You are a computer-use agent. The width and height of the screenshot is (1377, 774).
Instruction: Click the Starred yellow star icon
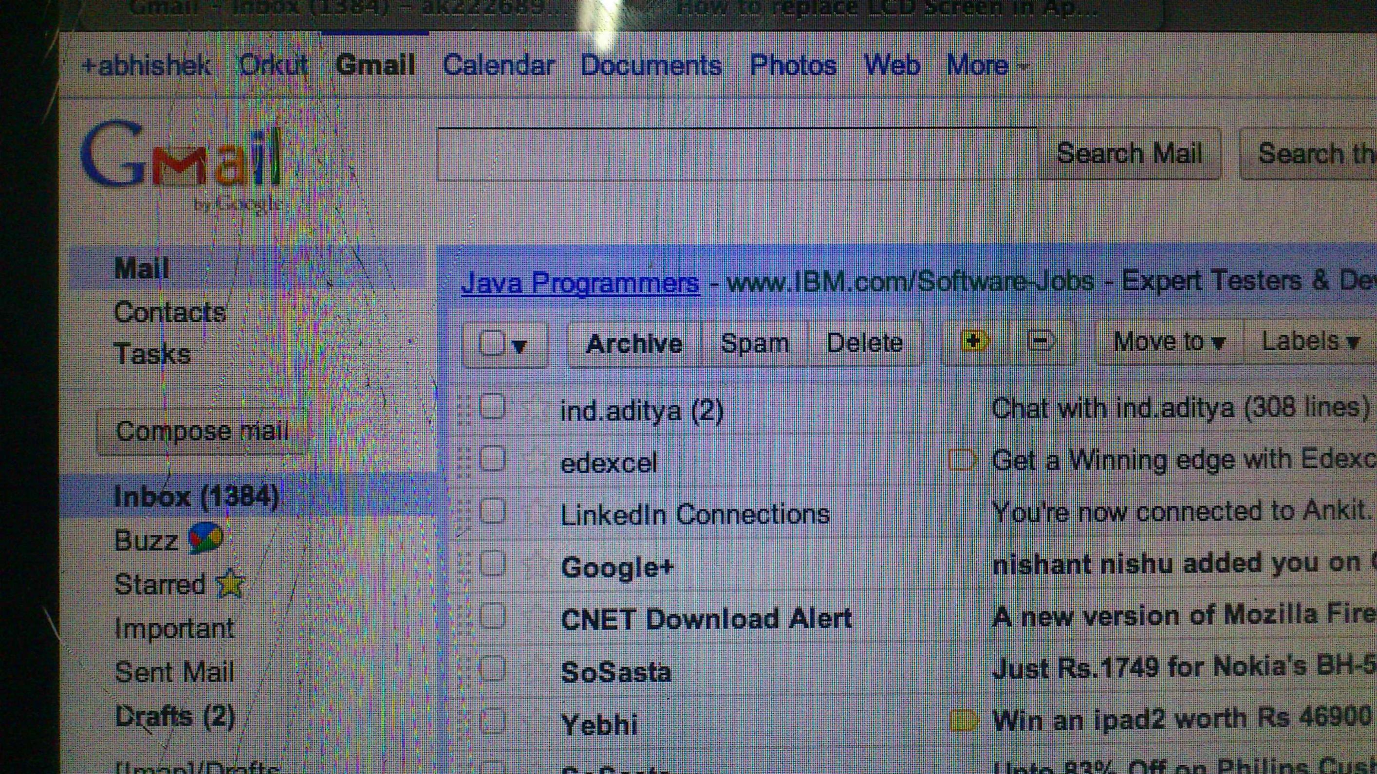(230, 583)
